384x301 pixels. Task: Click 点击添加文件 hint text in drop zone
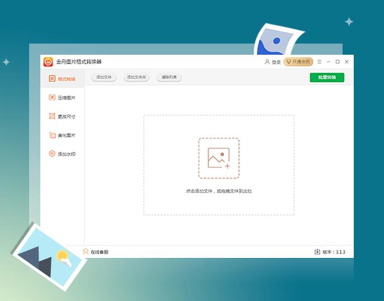pos(199,191)
